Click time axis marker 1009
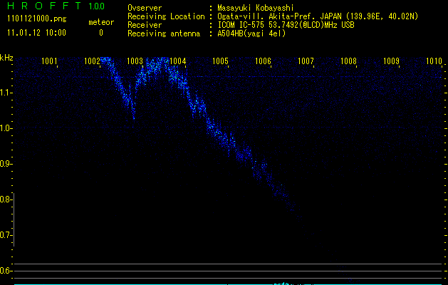 [x=391, y=61]
